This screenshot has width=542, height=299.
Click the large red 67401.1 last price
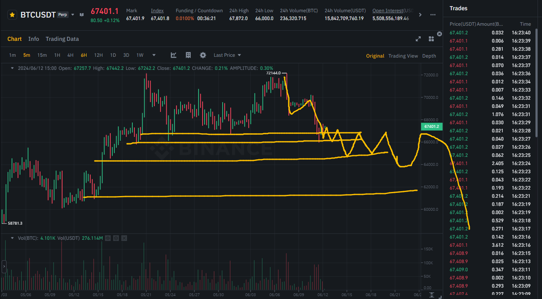click(x=105, y=11)
